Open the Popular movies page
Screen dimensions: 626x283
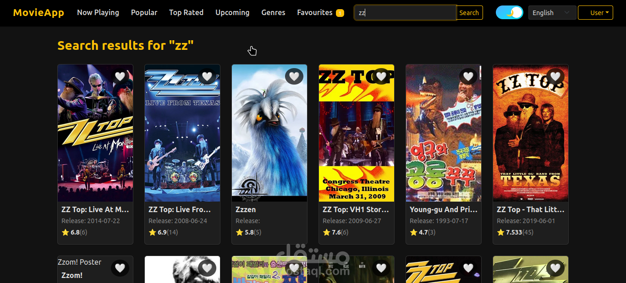tap(144, 13)
